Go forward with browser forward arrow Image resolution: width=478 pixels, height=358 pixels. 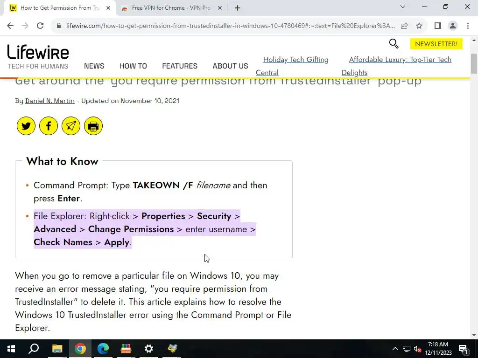click(25, 26)
